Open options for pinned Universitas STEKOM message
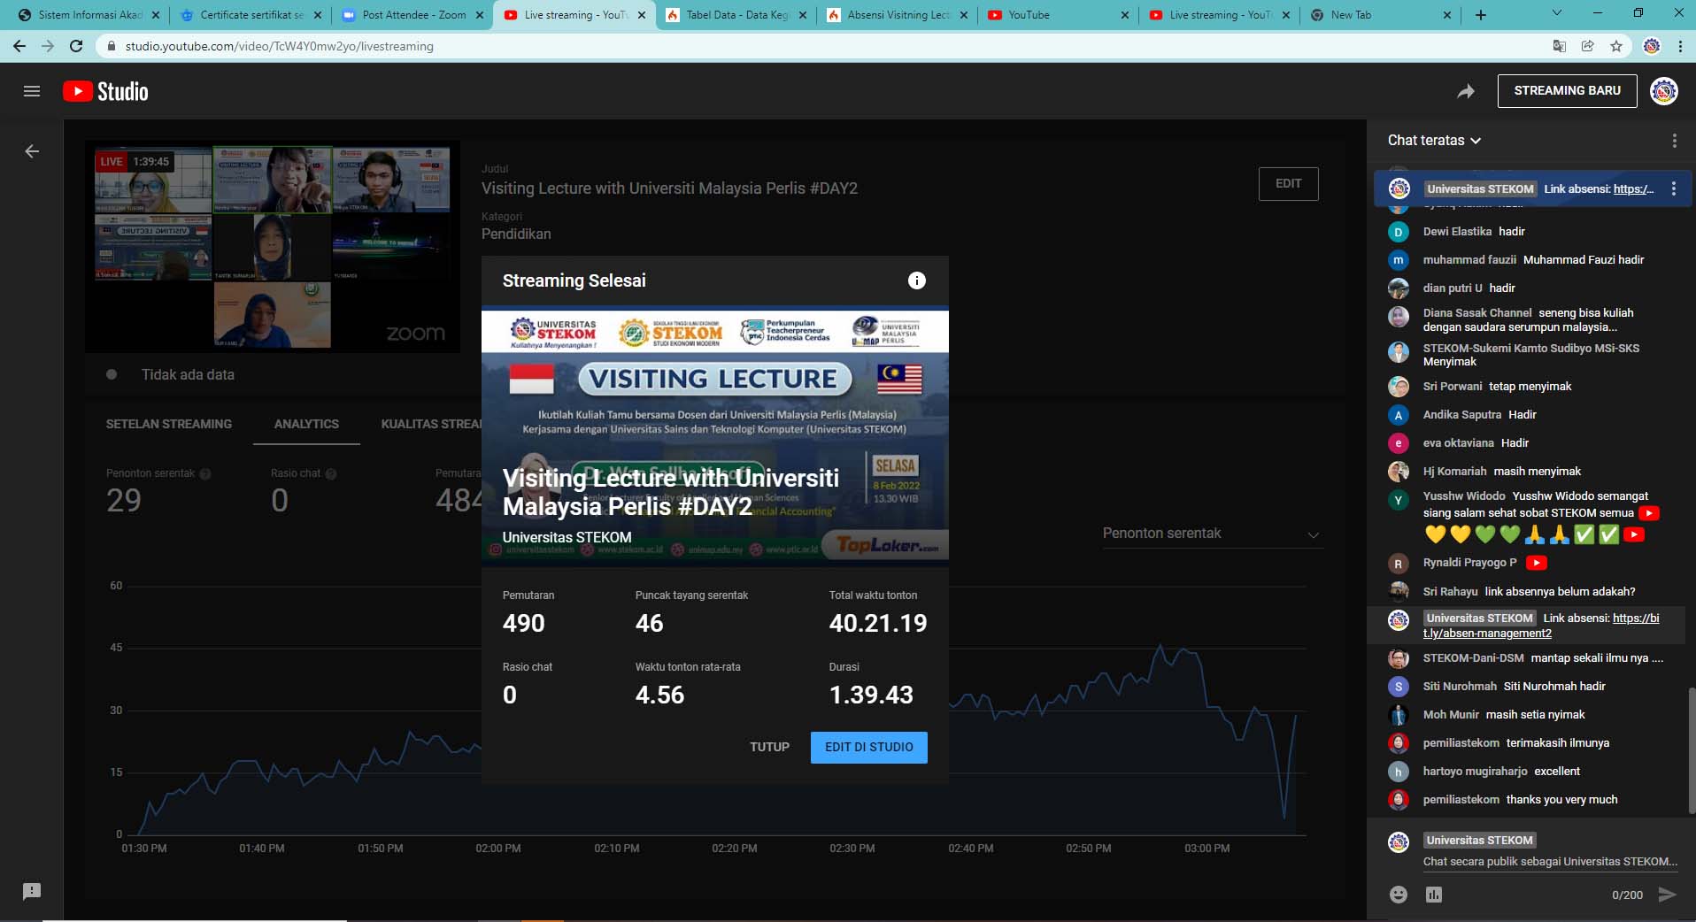 pyautogui.click(x=1673, y=188)
